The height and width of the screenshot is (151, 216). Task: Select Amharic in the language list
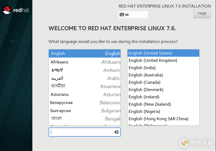pyautogui.click(x=85, y=70)
